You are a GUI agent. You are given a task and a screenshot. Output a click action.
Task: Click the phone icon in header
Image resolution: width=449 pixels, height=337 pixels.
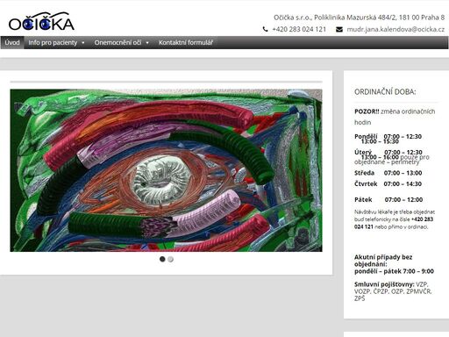tap(265, 29)
